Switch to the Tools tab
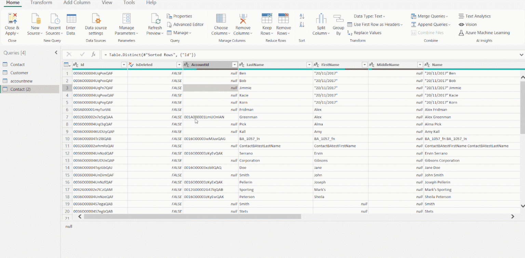This screenshot has width=525, height=258. click(x=129, y=3)
